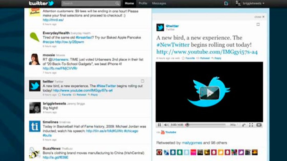Viewport: 287px width, 161px height.
Task: Click the #recipe hashtag
Action: [48, 42]
